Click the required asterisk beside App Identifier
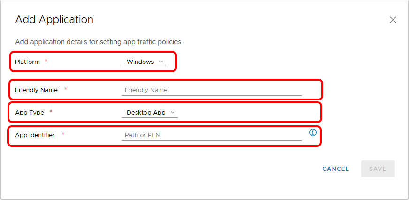 point(63,135)
